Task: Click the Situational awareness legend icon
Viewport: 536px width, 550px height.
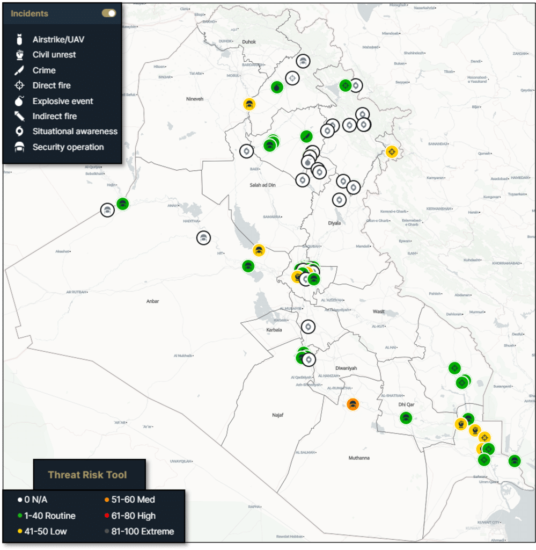Action: coord(20,132)
